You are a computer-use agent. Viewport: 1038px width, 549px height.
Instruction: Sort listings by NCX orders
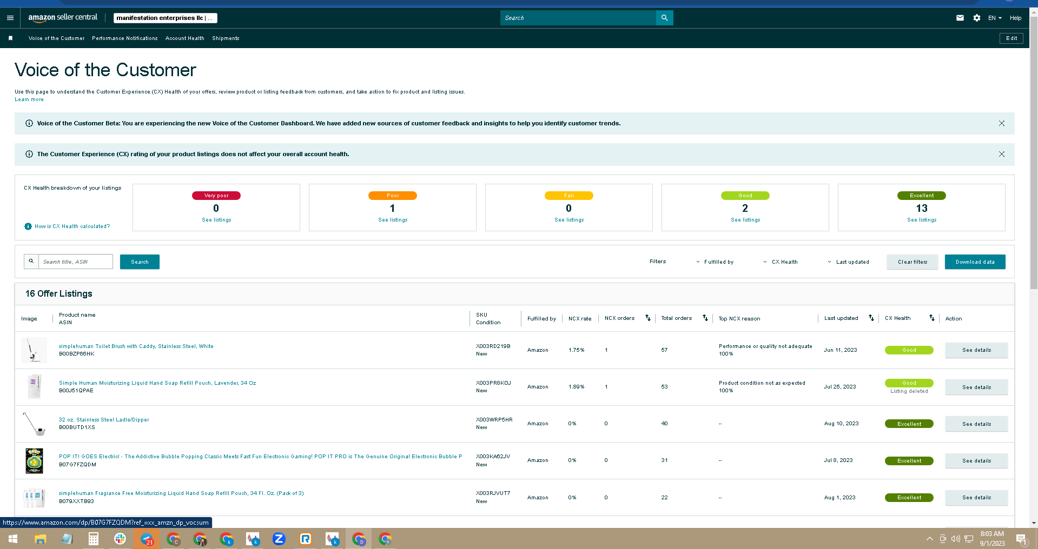click(648, 318)
